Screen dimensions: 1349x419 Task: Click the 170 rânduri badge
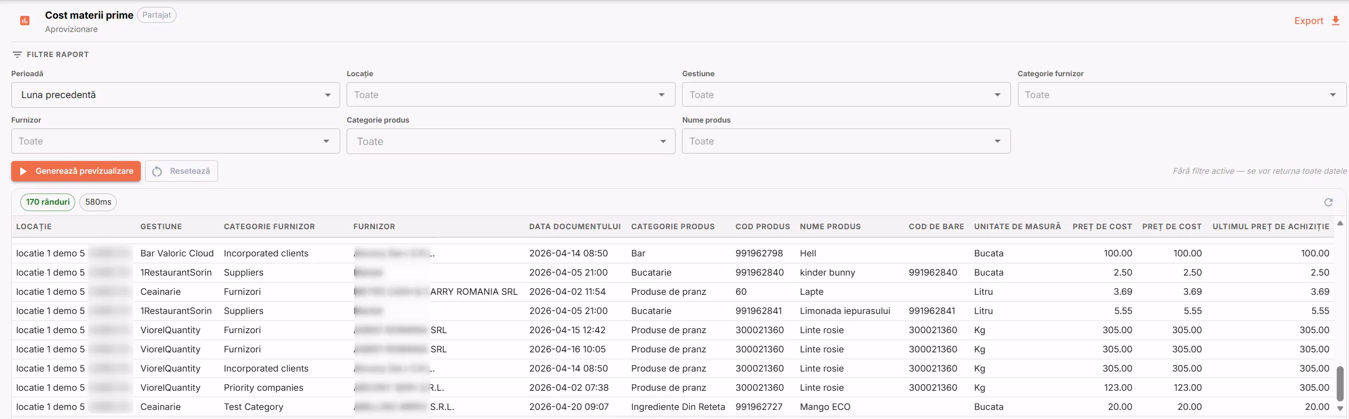[x=47, y=202]
